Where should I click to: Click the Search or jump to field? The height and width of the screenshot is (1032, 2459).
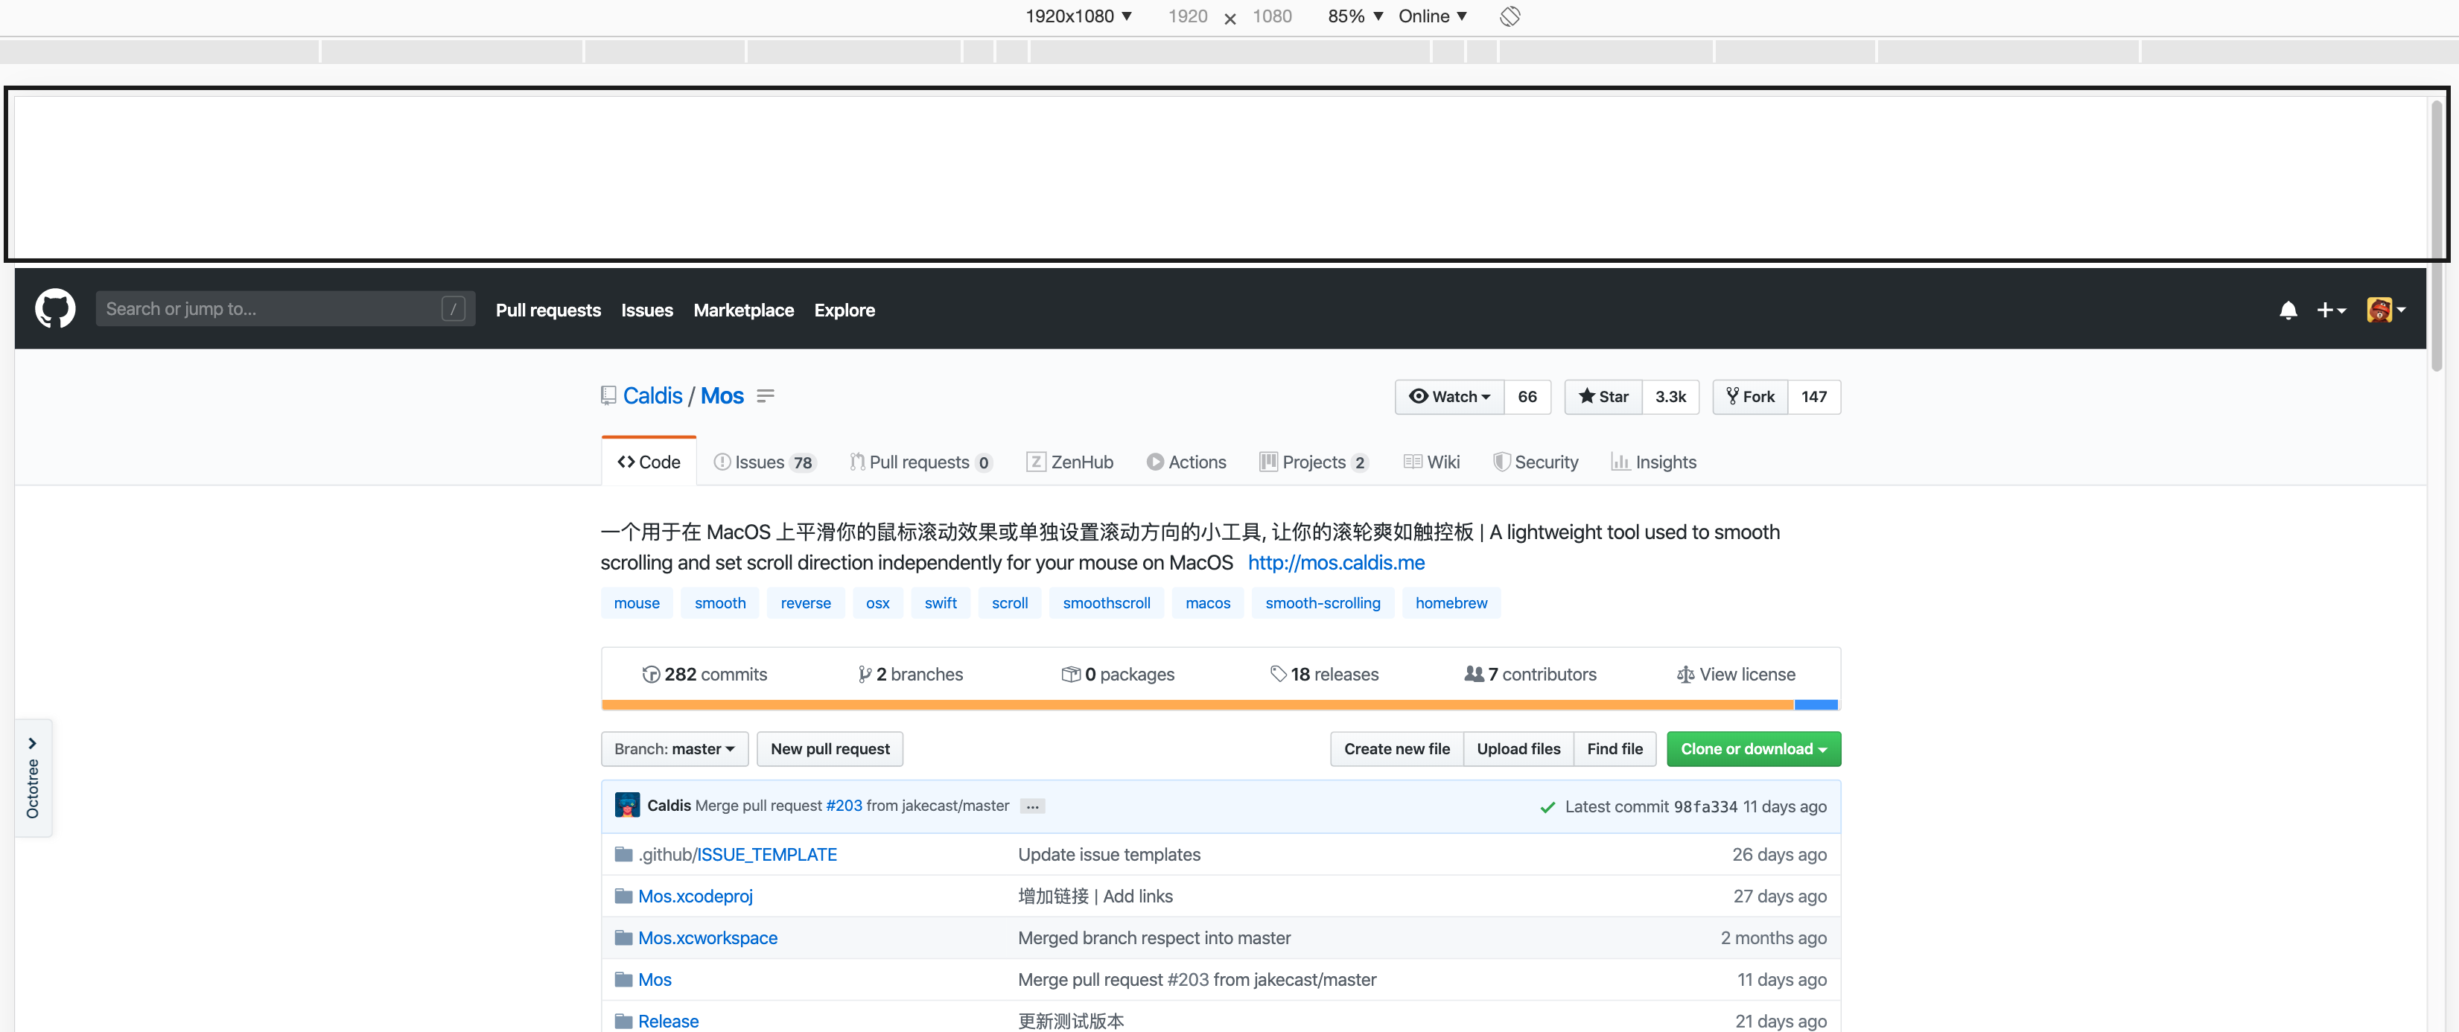tap(284, 308)
